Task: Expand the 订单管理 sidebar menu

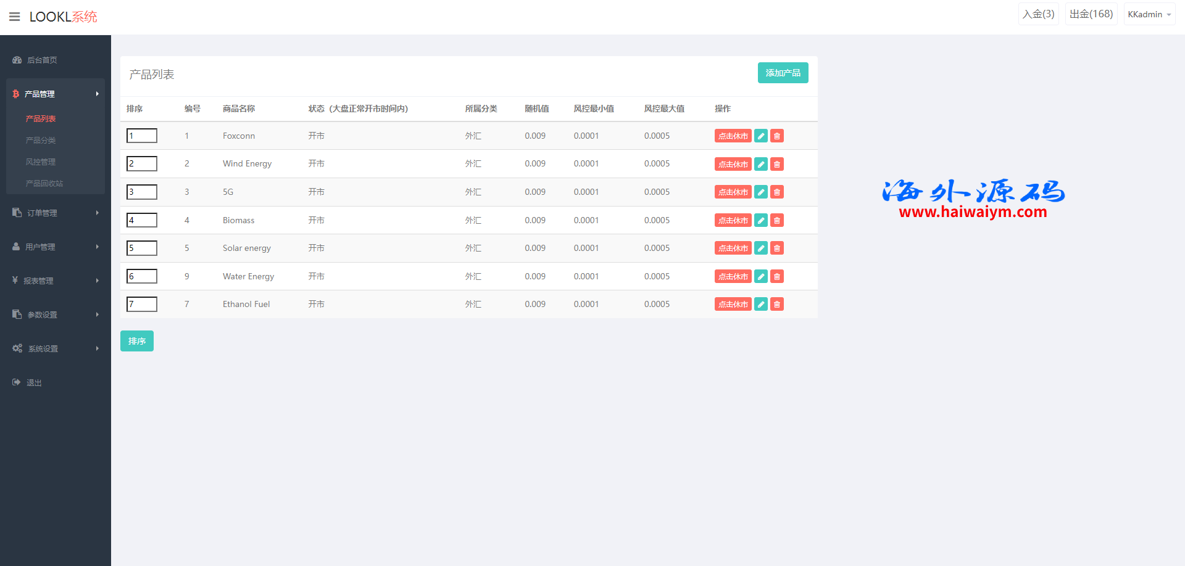Action: (x=55, y=213)
